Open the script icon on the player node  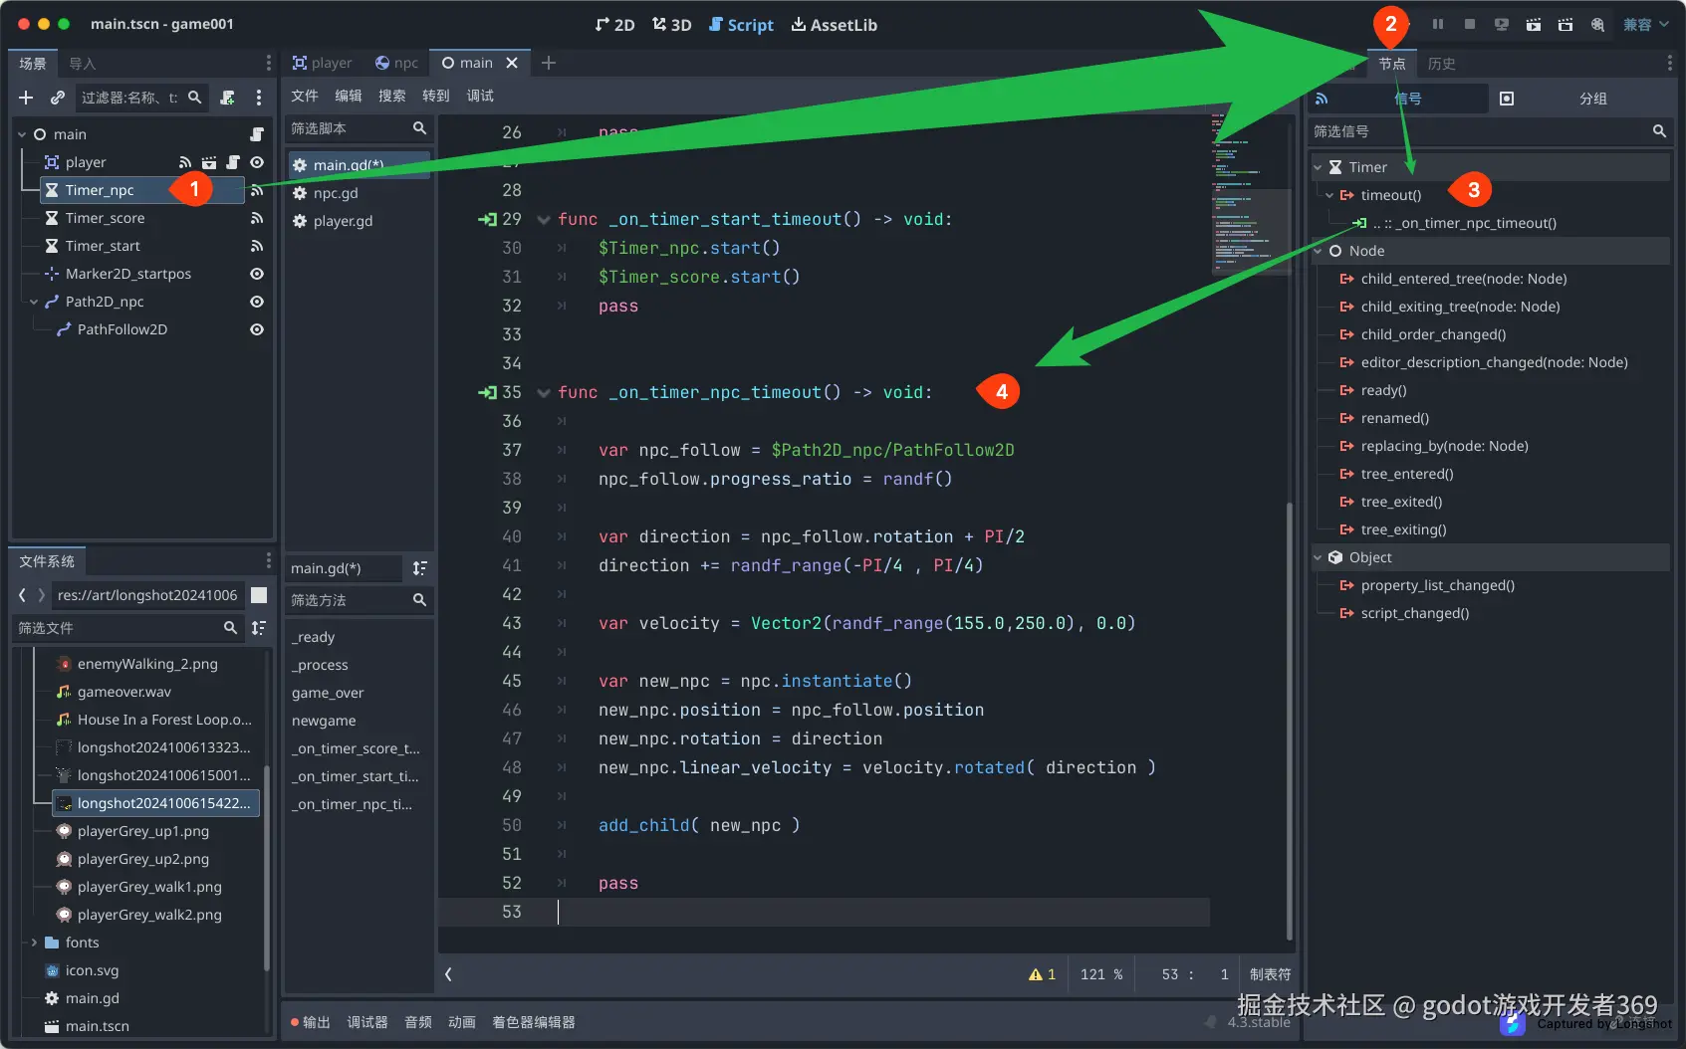[233, 162]
